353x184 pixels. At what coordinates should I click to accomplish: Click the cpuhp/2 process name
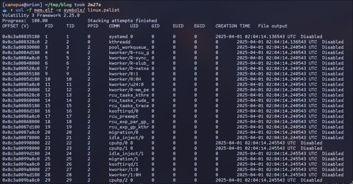click(x=118, y=180)
